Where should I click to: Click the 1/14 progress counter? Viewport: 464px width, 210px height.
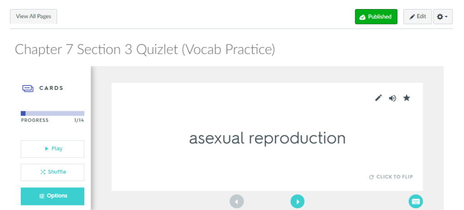pos(79,120)
